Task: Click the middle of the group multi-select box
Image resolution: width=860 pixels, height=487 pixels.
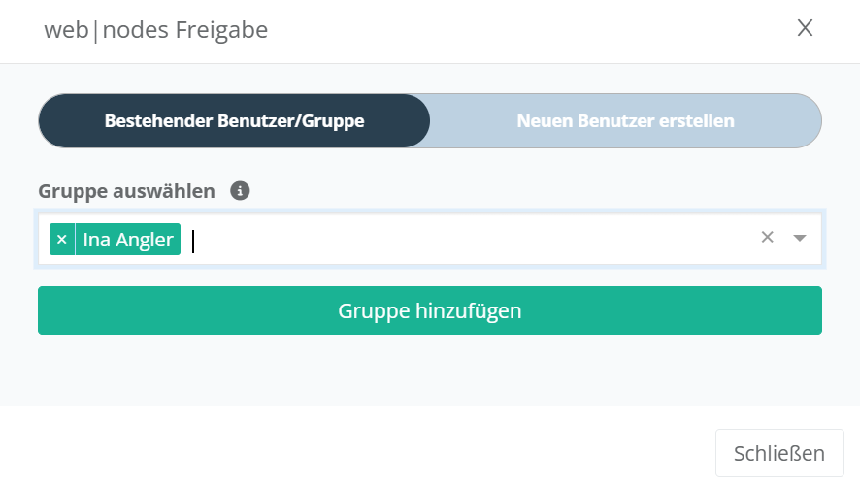Action: (429, 240)
